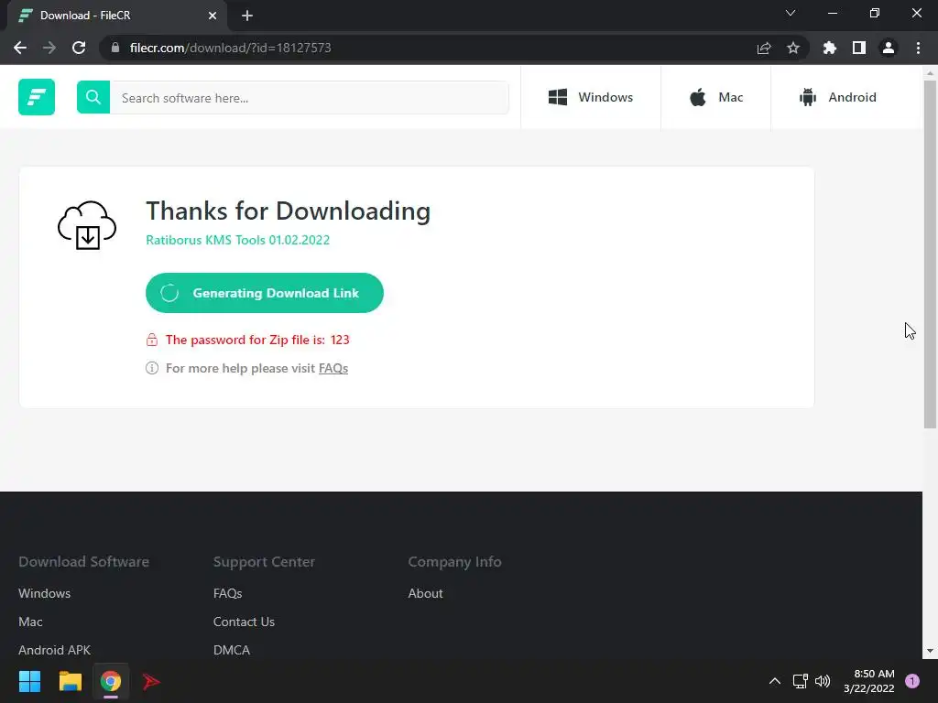
Task: Click the Generating Download Link button
Action: point(265,293)
